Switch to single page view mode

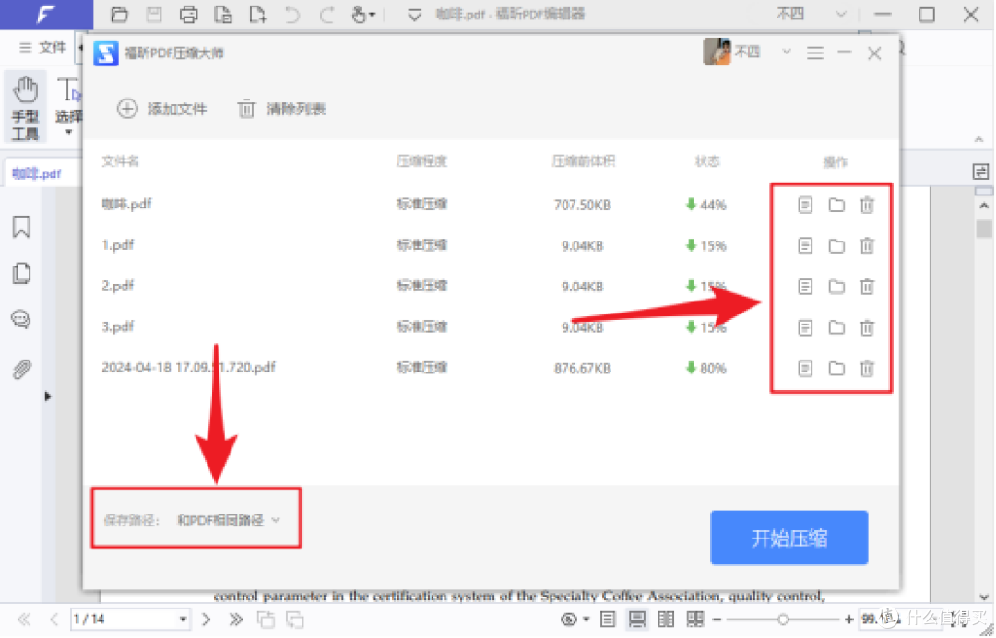(607, 619)
